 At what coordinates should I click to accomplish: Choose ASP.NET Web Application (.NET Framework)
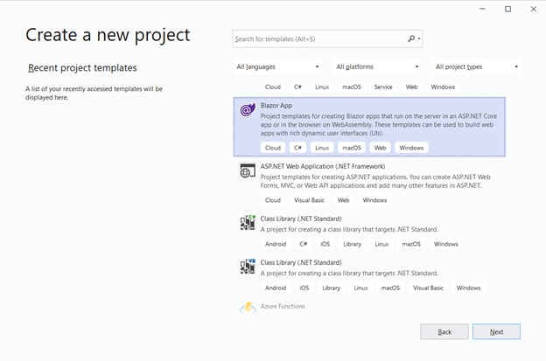click(x=323, y=166)
